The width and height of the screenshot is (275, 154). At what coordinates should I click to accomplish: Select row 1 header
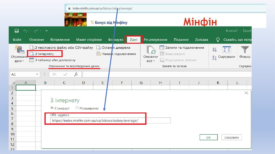(12, 88)
